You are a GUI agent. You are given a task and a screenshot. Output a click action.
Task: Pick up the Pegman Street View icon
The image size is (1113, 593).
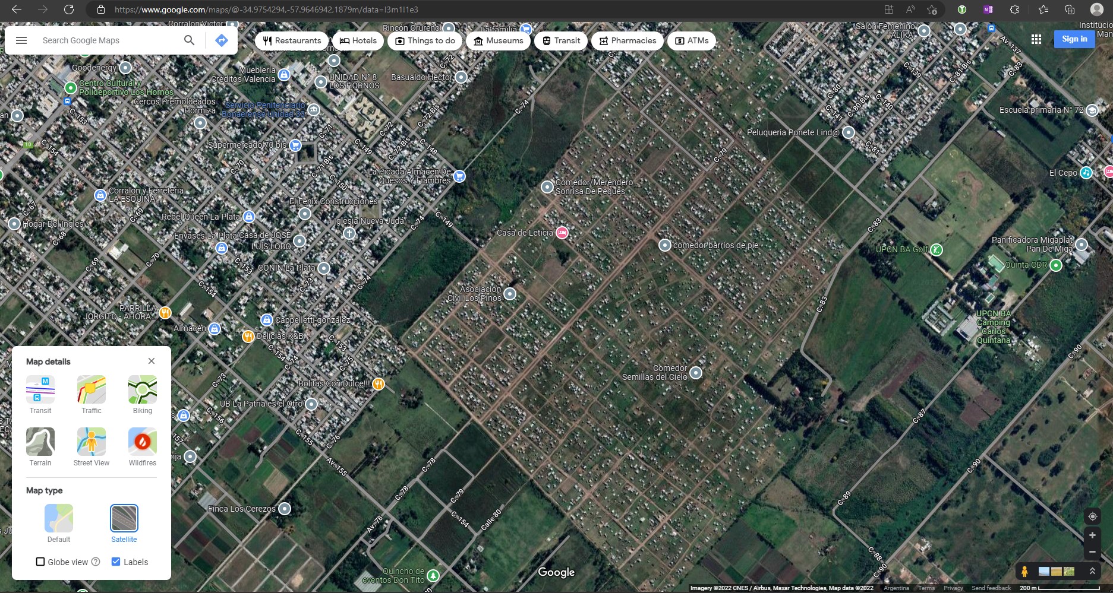[1024, 571]
